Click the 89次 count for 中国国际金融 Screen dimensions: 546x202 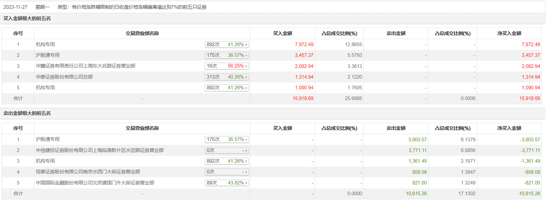(x=212, y=183)
